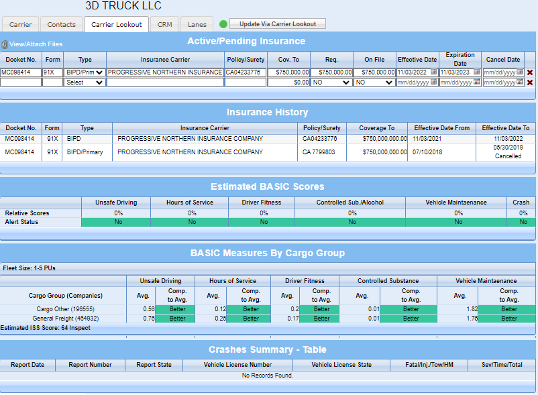Open the View/Attach Files link
The height and width of the screenshot is (395, 538).
coord(36,44)
